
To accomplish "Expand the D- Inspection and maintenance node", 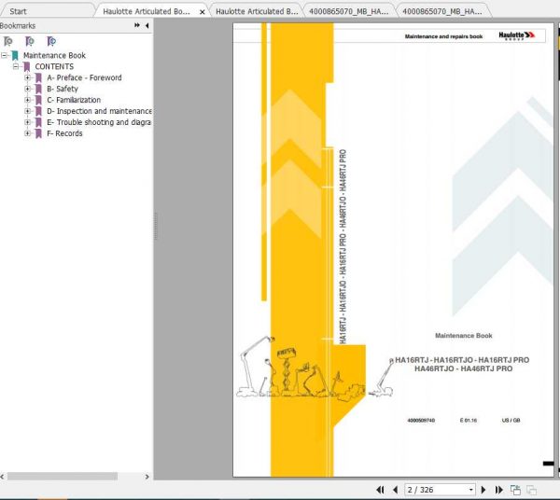I will pyautogui.click(x=27, y=111).
